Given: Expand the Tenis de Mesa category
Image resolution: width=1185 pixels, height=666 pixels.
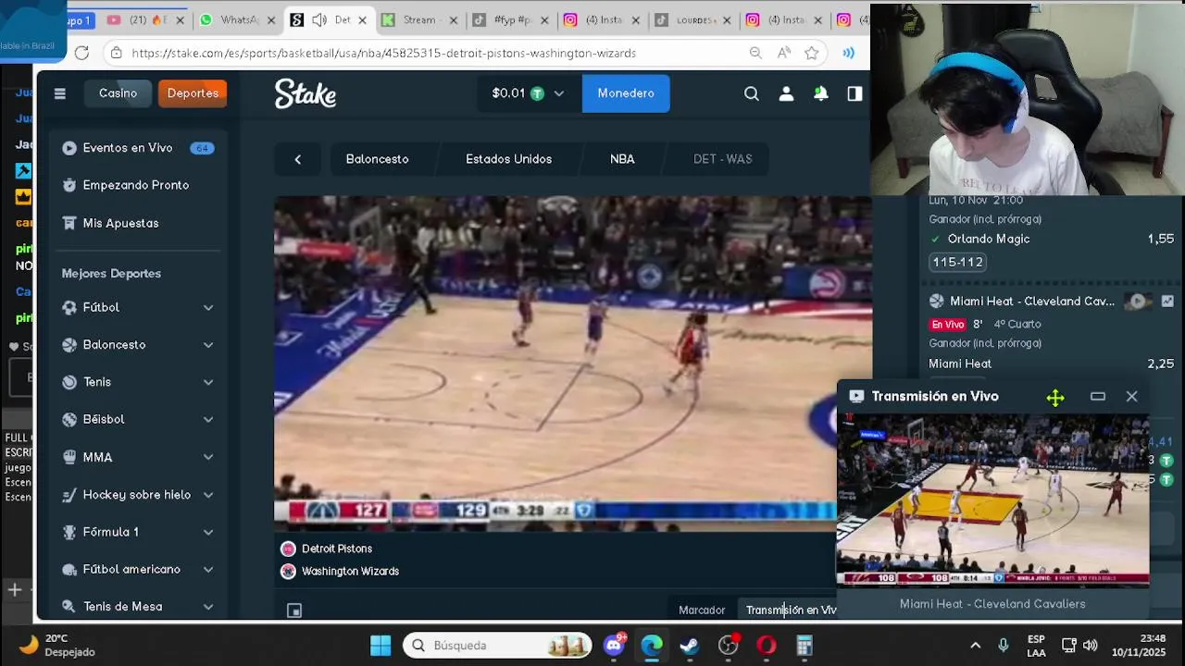Looking at the screenshot, I should (208, 607).
